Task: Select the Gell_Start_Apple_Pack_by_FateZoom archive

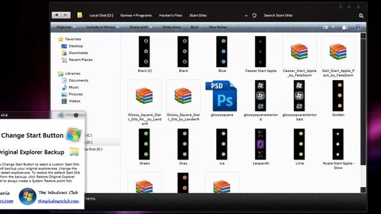Action: point(338,56)
